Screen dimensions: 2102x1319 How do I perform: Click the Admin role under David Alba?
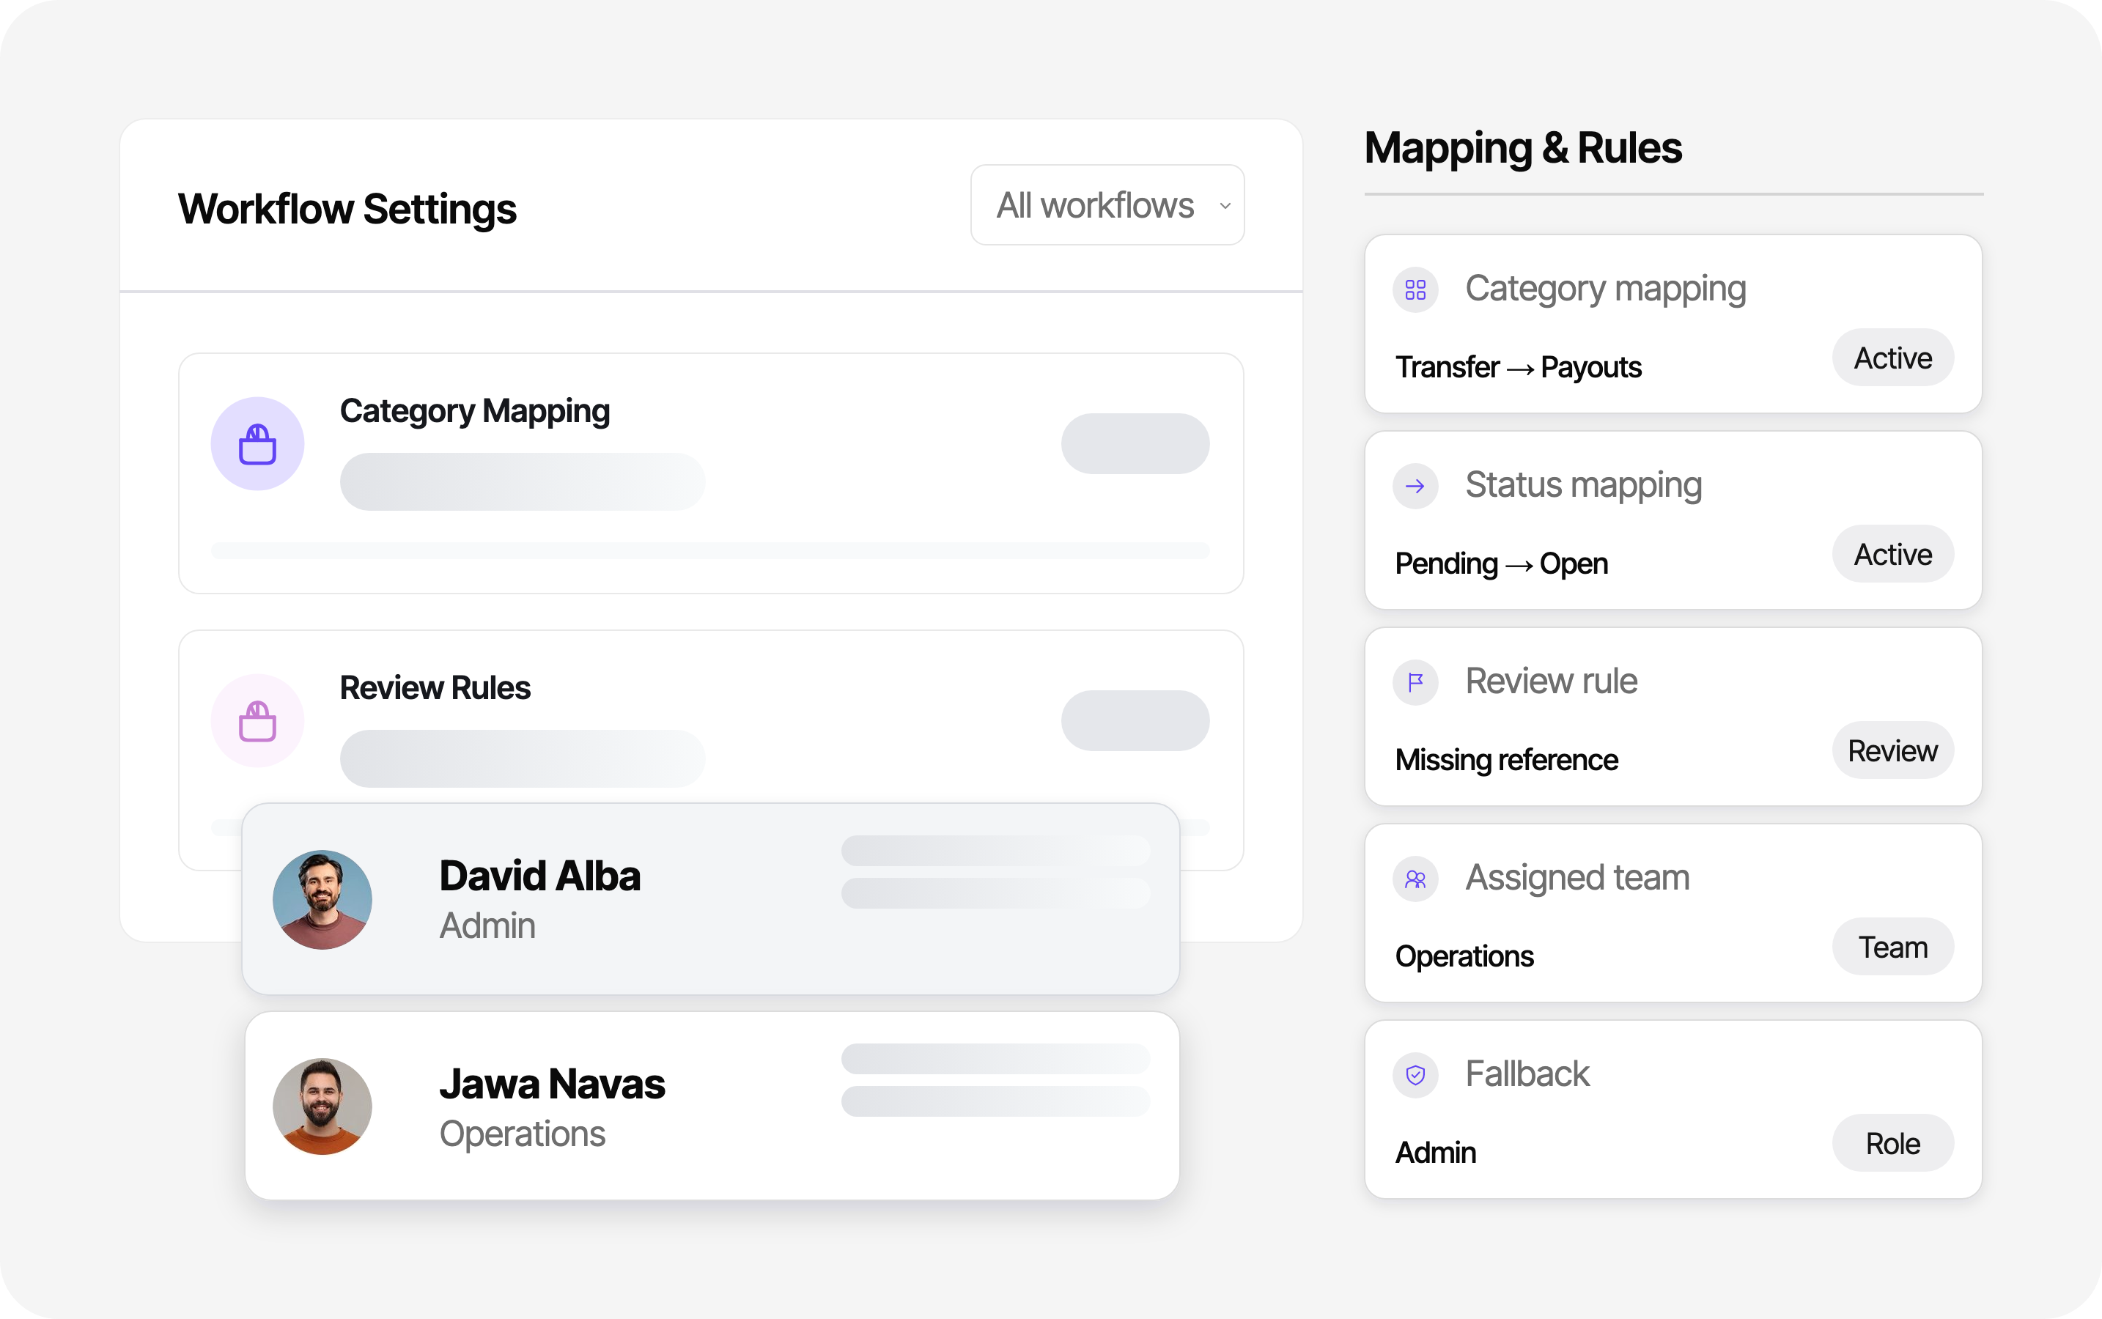[487, 925]
